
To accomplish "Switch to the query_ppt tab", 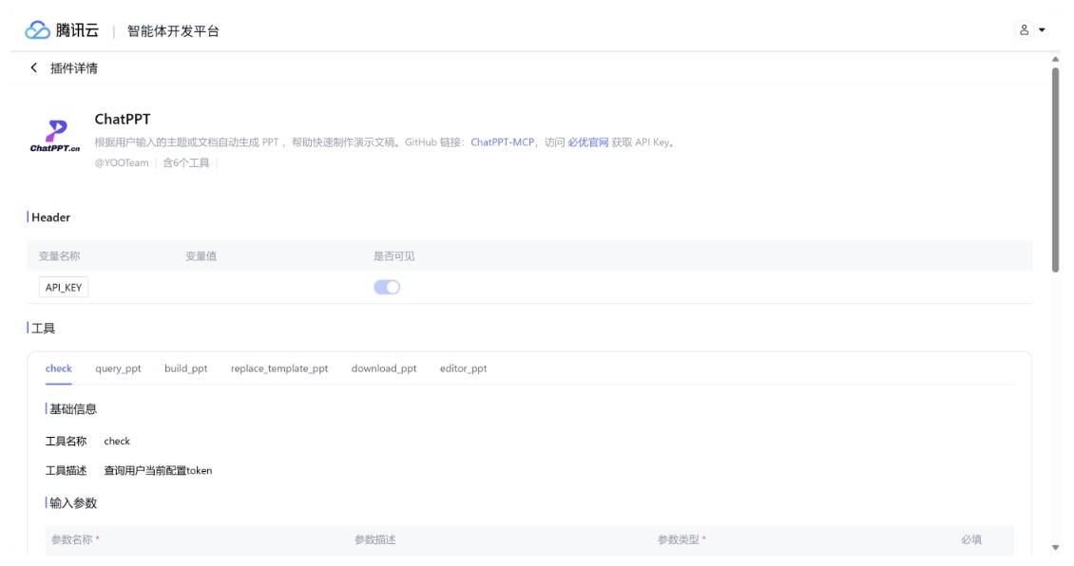I will (118, 368).
